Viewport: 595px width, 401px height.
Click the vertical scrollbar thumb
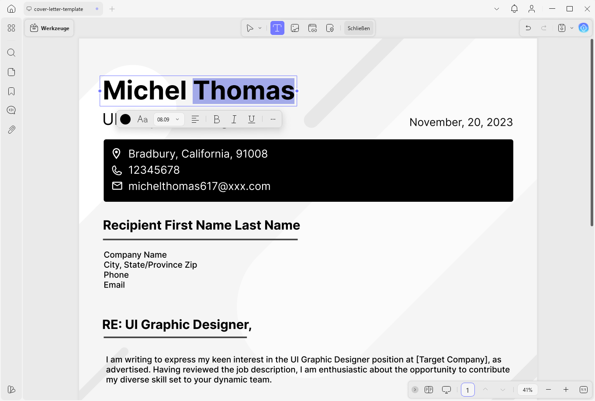(592, 132)
